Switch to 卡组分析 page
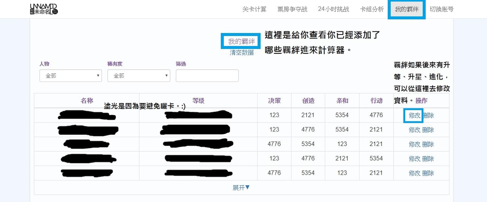The width and height of the screenshot is (487, 202). point(372,9)
